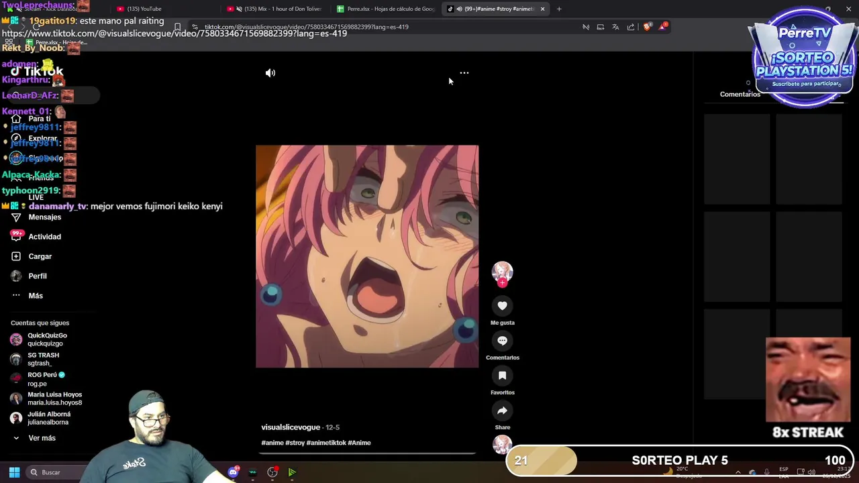Image resolution: width=859 pixels, height=483 pixels.
Task: Open the Actividad notifications icon with the 99+ badge
Action: coord(16,236)
